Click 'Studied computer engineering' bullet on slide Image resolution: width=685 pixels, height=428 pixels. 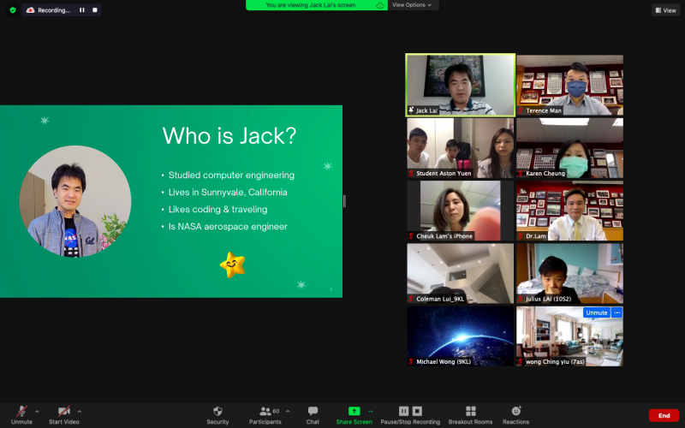coord(231,175)
